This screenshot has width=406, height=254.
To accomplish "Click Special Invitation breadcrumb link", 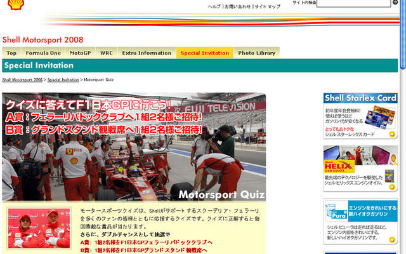I will [63, 80].
